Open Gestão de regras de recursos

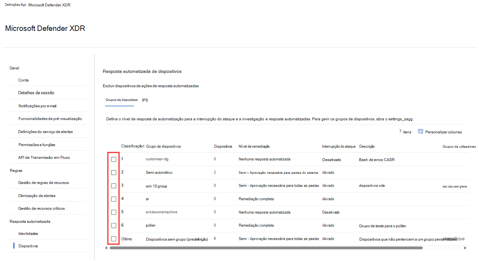(43, 183)
